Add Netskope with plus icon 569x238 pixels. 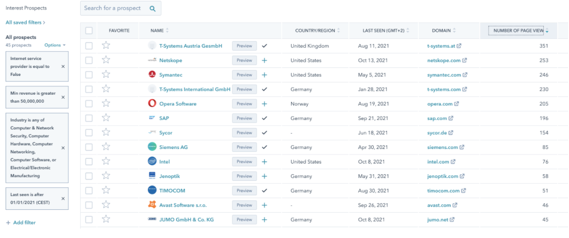(264, 60)
